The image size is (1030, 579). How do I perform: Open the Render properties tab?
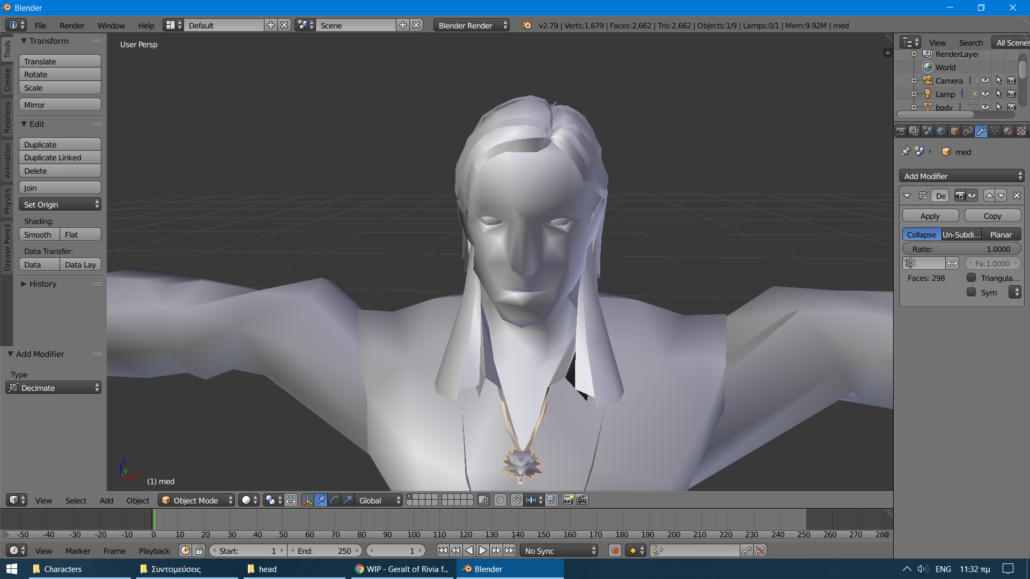[x=901, y=131]
